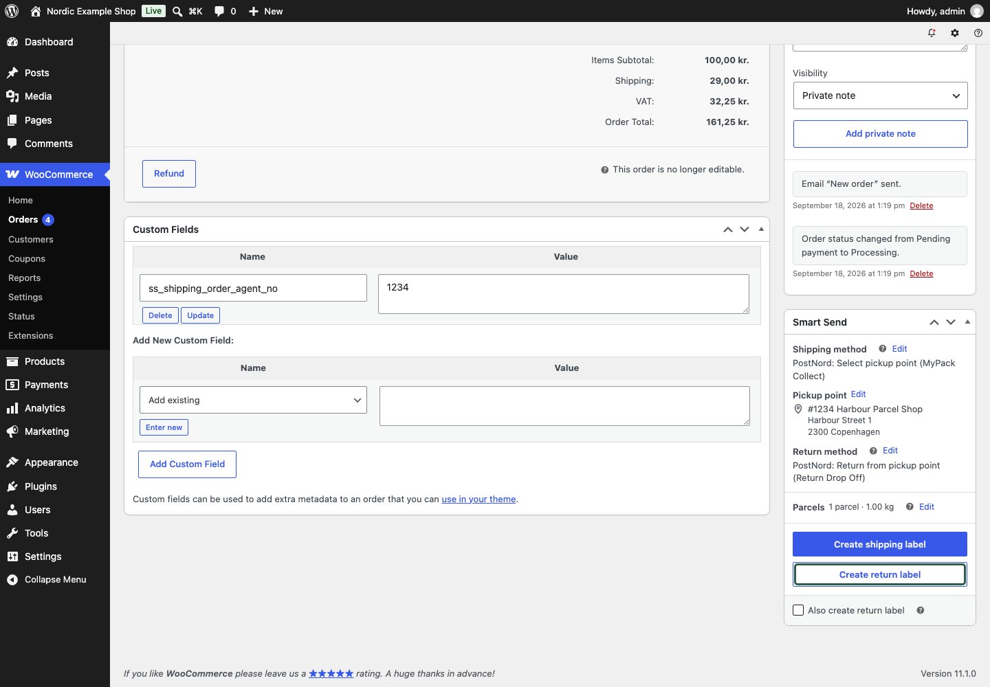
Task: Click the Products icon in the sidebar
Action: pos(12,361)
